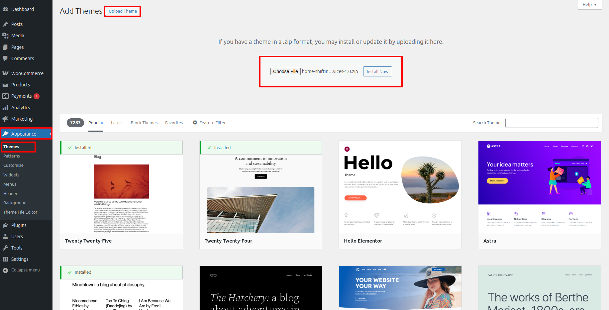The width and height of the screenshot is (609, 310).
Task: Switch to the Latest themes tab
Action: click(117, 123)
